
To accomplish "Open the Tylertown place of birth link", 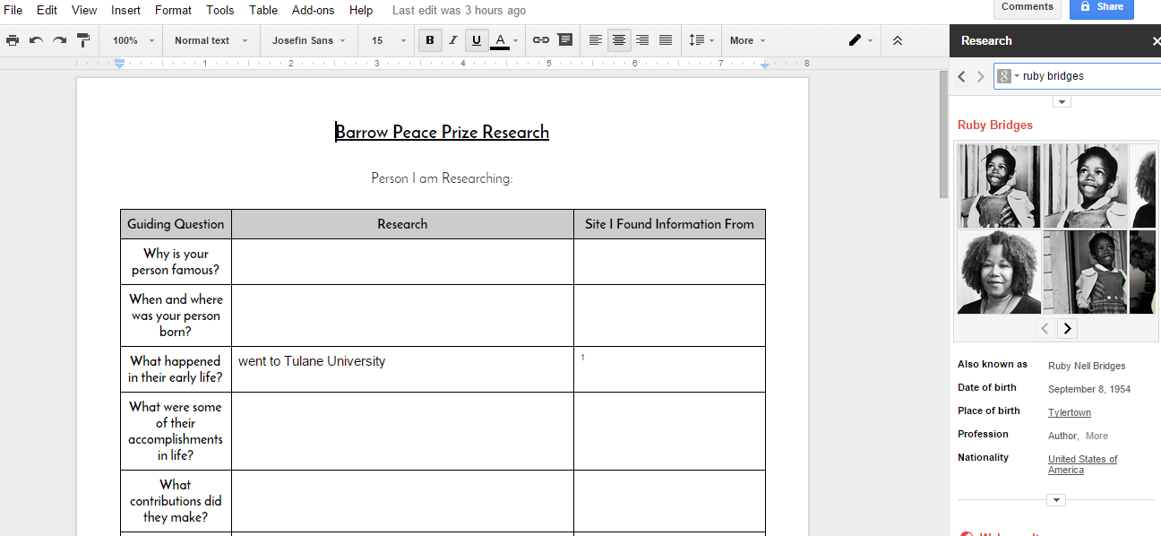I will click(x=1069, y=412).
